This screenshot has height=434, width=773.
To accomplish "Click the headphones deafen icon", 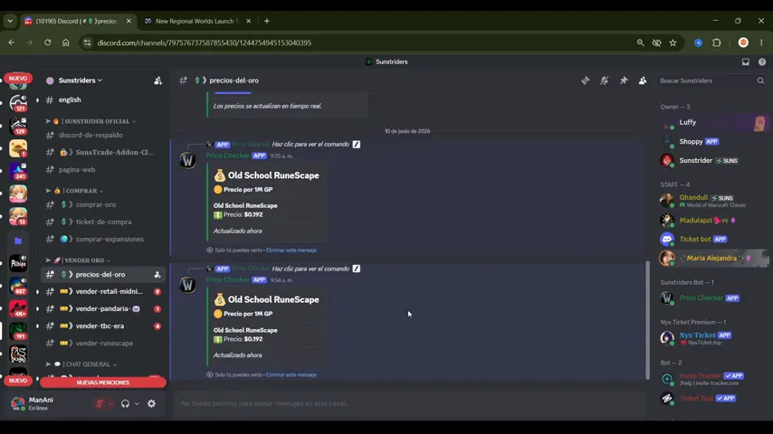I will pyautogui.click(x=125, y=403).
